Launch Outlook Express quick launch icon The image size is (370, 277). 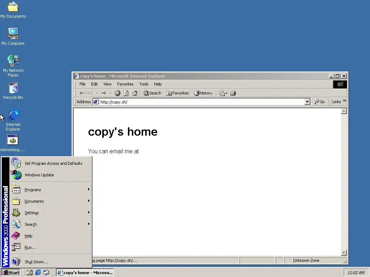click(46, 273)
